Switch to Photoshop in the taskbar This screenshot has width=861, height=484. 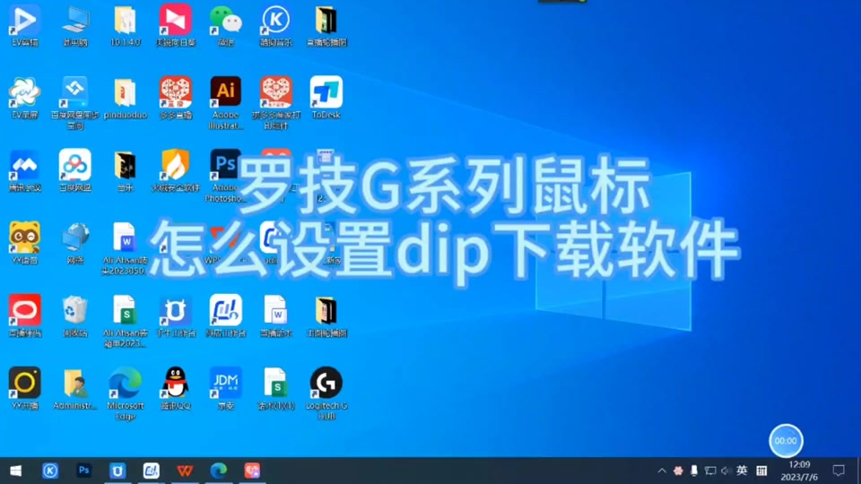[83, 471]
